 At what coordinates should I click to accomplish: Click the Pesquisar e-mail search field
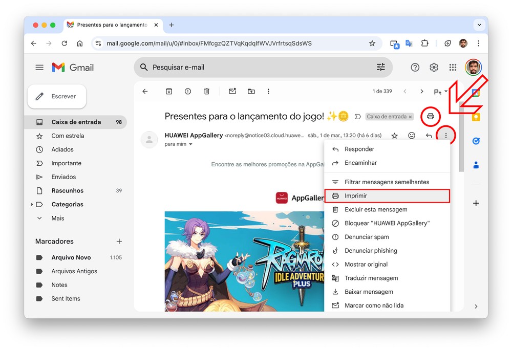tap(256, 68)
